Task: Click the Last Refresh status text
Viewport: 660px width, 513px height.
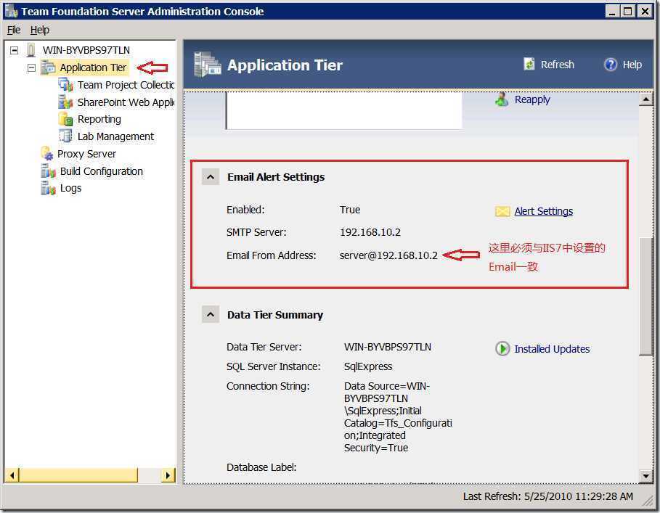Action: 548,496
